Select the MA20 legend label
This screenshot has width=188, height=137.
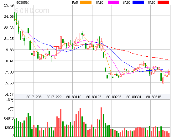pos(126,2)
